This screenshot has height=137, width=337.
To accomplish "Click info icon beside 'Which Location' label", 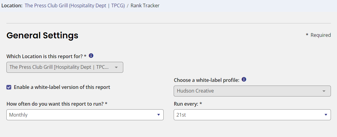I will tap(91, 56).
